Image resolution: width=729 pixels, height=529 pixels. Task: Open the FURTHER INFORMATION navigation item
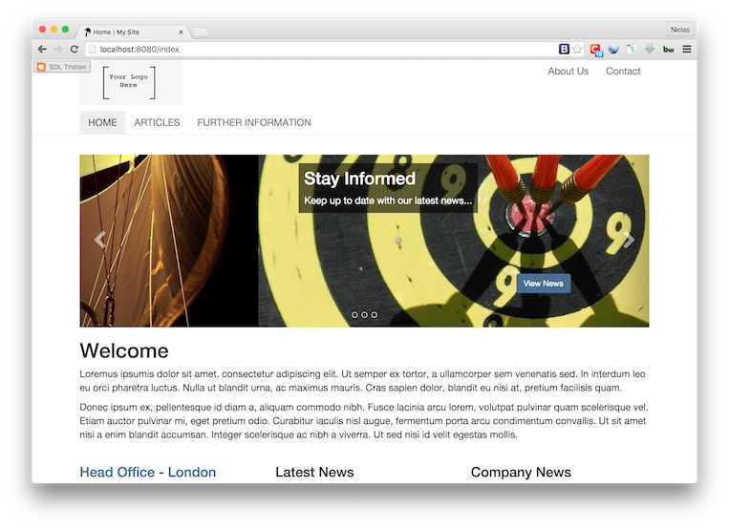254,122
